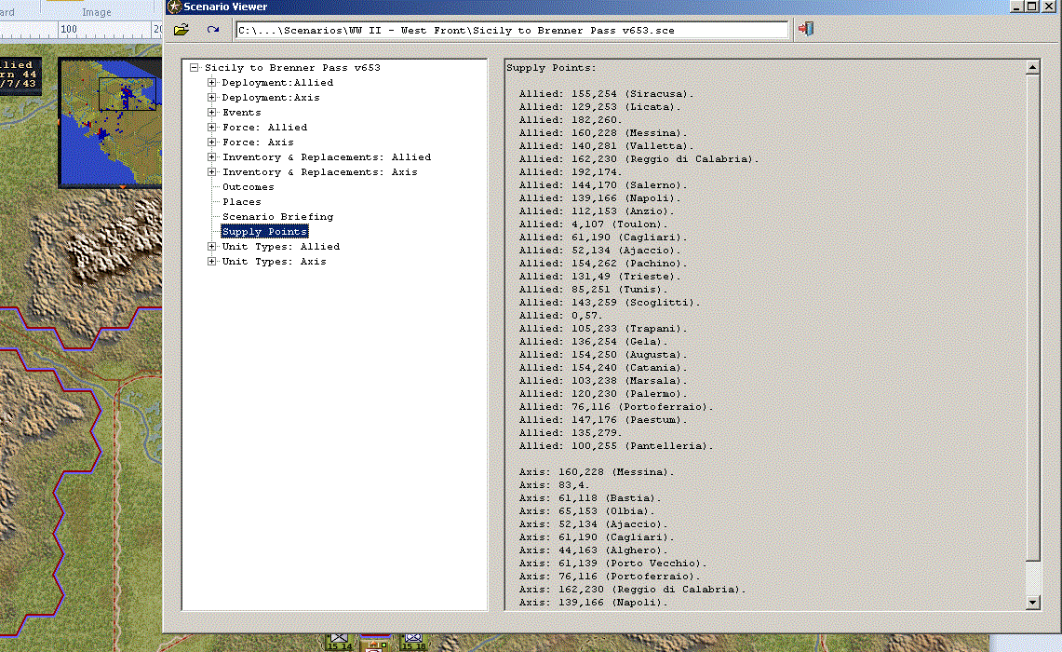Click scroll down arrow in Supply Points pane
Screen dimensions: 1062x652
(1032, 602)
